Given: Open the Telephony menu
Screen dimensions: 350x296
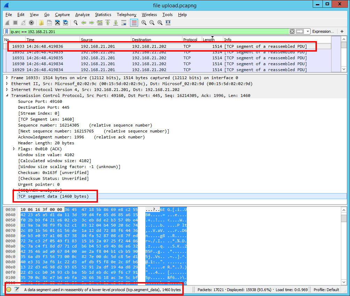Looking at the screenshot, I should pyautogui.click(x=127, y=15).
